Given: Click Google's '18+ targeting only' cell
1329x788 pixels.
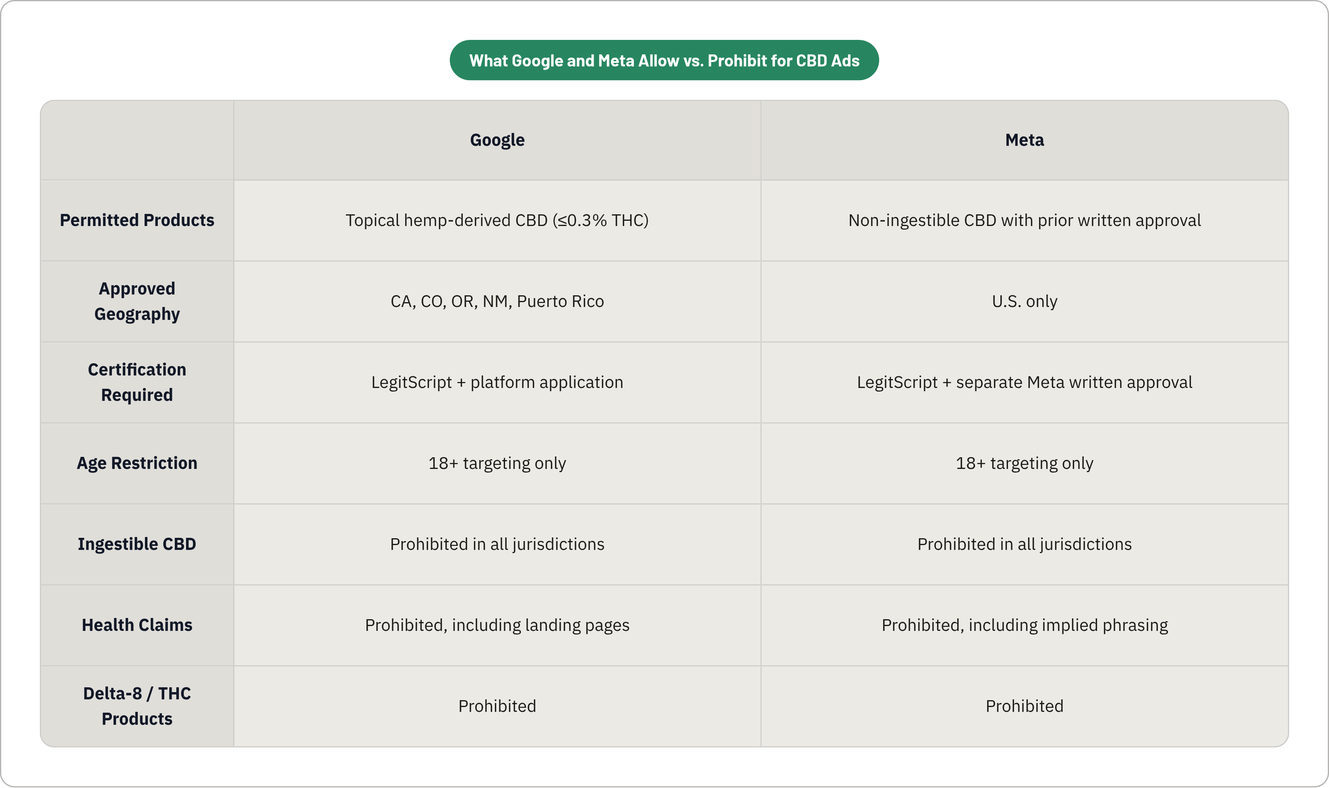Looking at the screenshot, I should 497,463.
